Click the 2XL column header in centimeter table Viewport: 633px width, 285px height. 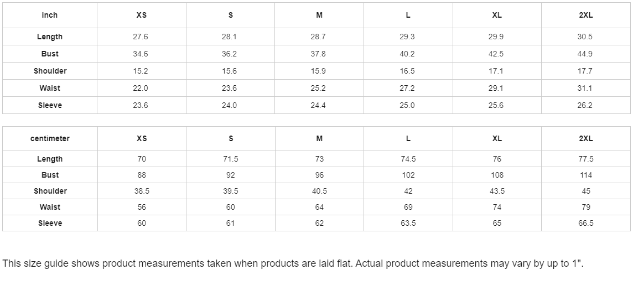[x=586, y=138]
